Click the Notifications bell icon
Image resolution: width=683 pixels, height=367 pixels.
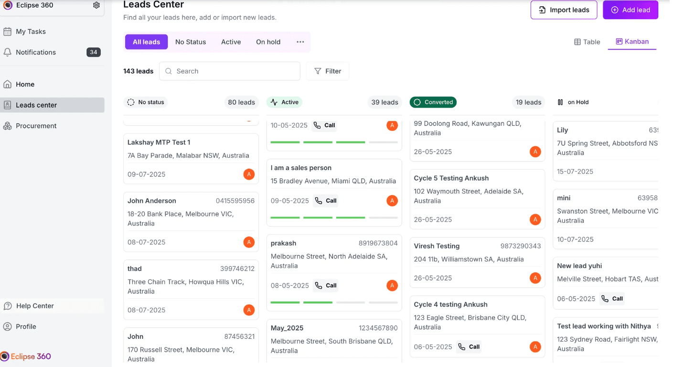point(7,52)
